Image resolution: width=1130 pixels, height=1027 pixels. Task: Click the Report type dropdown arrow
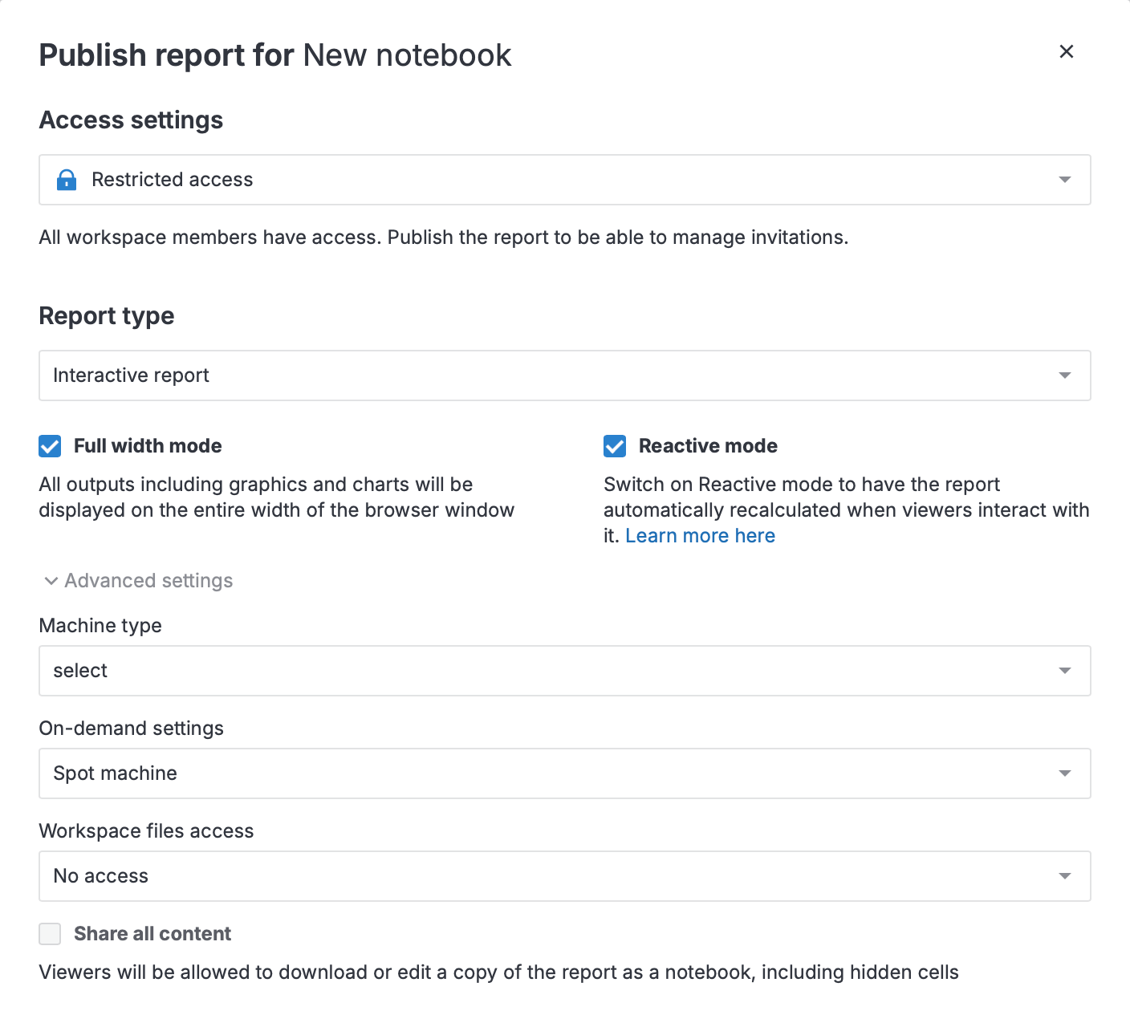coord(1064,375)
